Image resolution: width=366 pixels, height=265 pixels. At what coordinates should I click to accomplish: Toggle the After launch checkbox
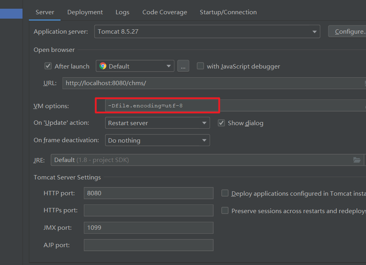pyautogui.click(x=48, y=66)
